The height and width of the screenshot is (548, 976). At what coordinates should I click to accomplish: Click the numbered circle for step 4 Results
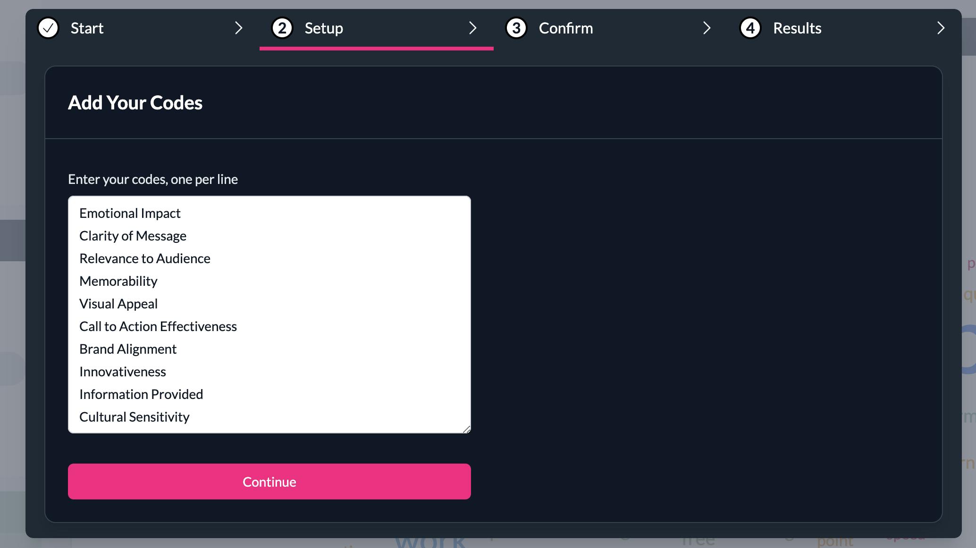pos(750,28)
